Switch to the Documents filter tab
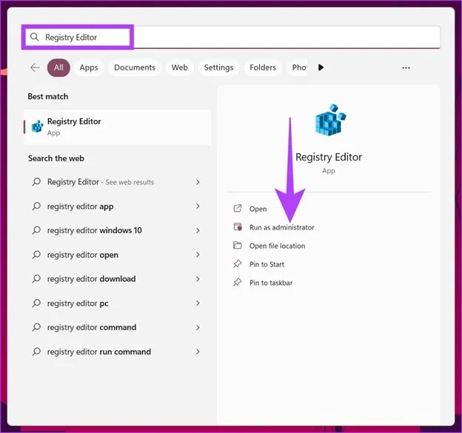462x433 pixels. [135, 67]
